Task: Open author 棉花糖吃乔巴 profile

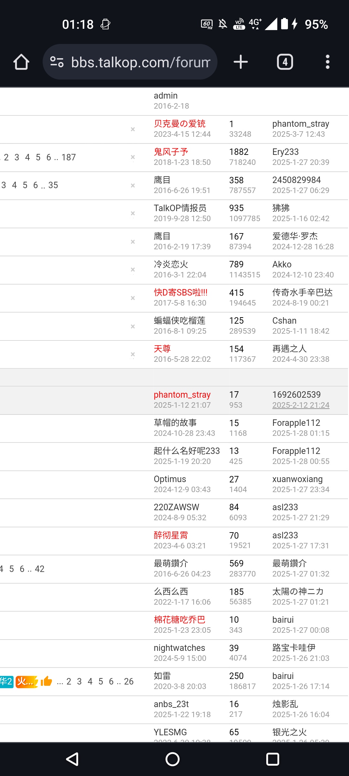Action: [180, 620]
